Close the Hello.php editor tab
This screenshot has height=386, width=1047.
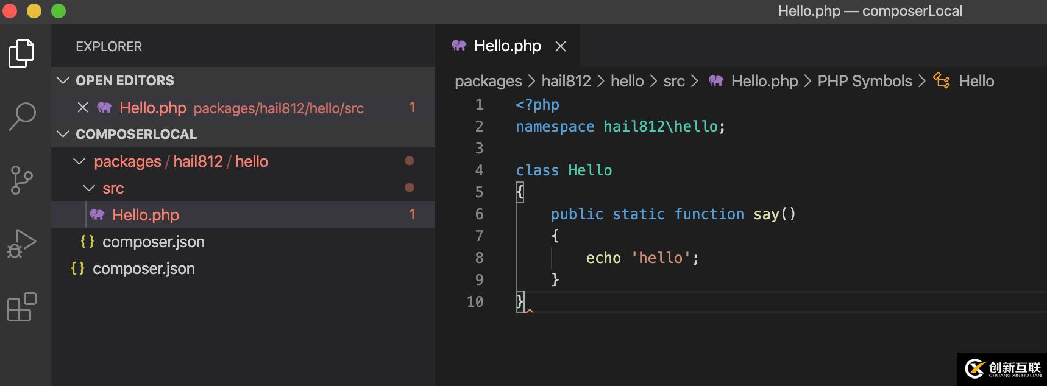pos(561,46)
